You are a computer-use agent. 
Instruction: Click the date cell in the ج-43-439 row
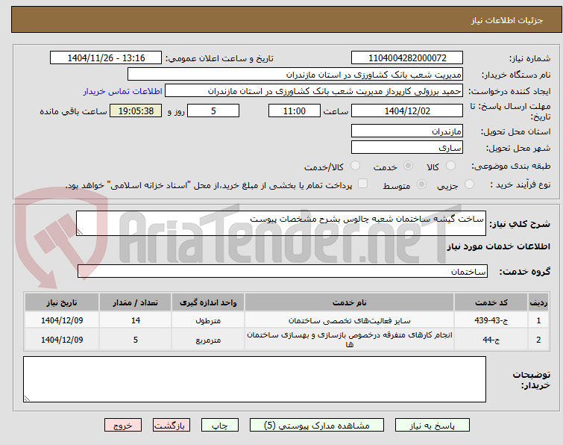point(62,320)
